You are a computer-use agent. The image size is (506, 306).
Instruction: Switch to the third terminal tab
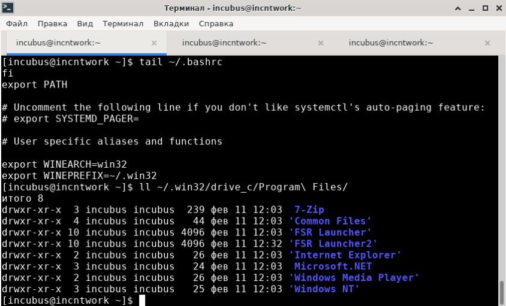pyautogui.click(x=391, y=43)
